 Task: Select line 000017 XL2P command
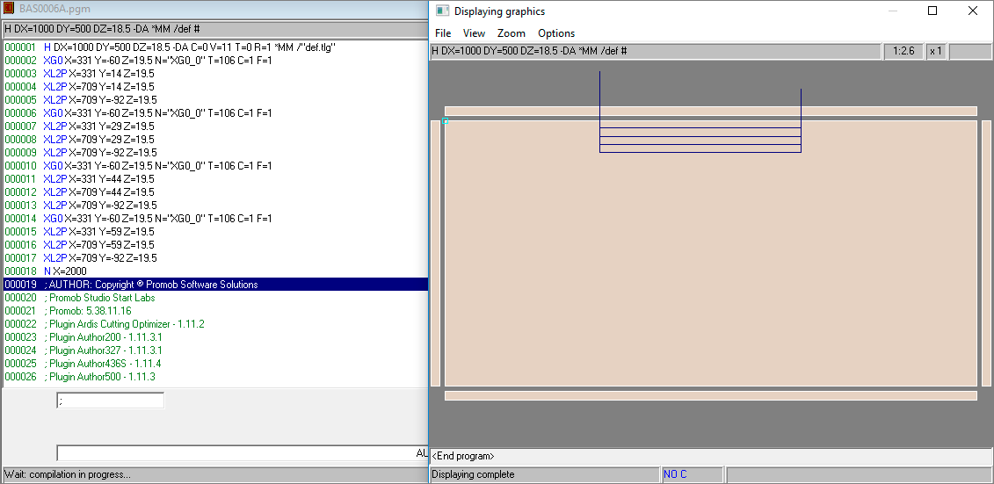215,258
